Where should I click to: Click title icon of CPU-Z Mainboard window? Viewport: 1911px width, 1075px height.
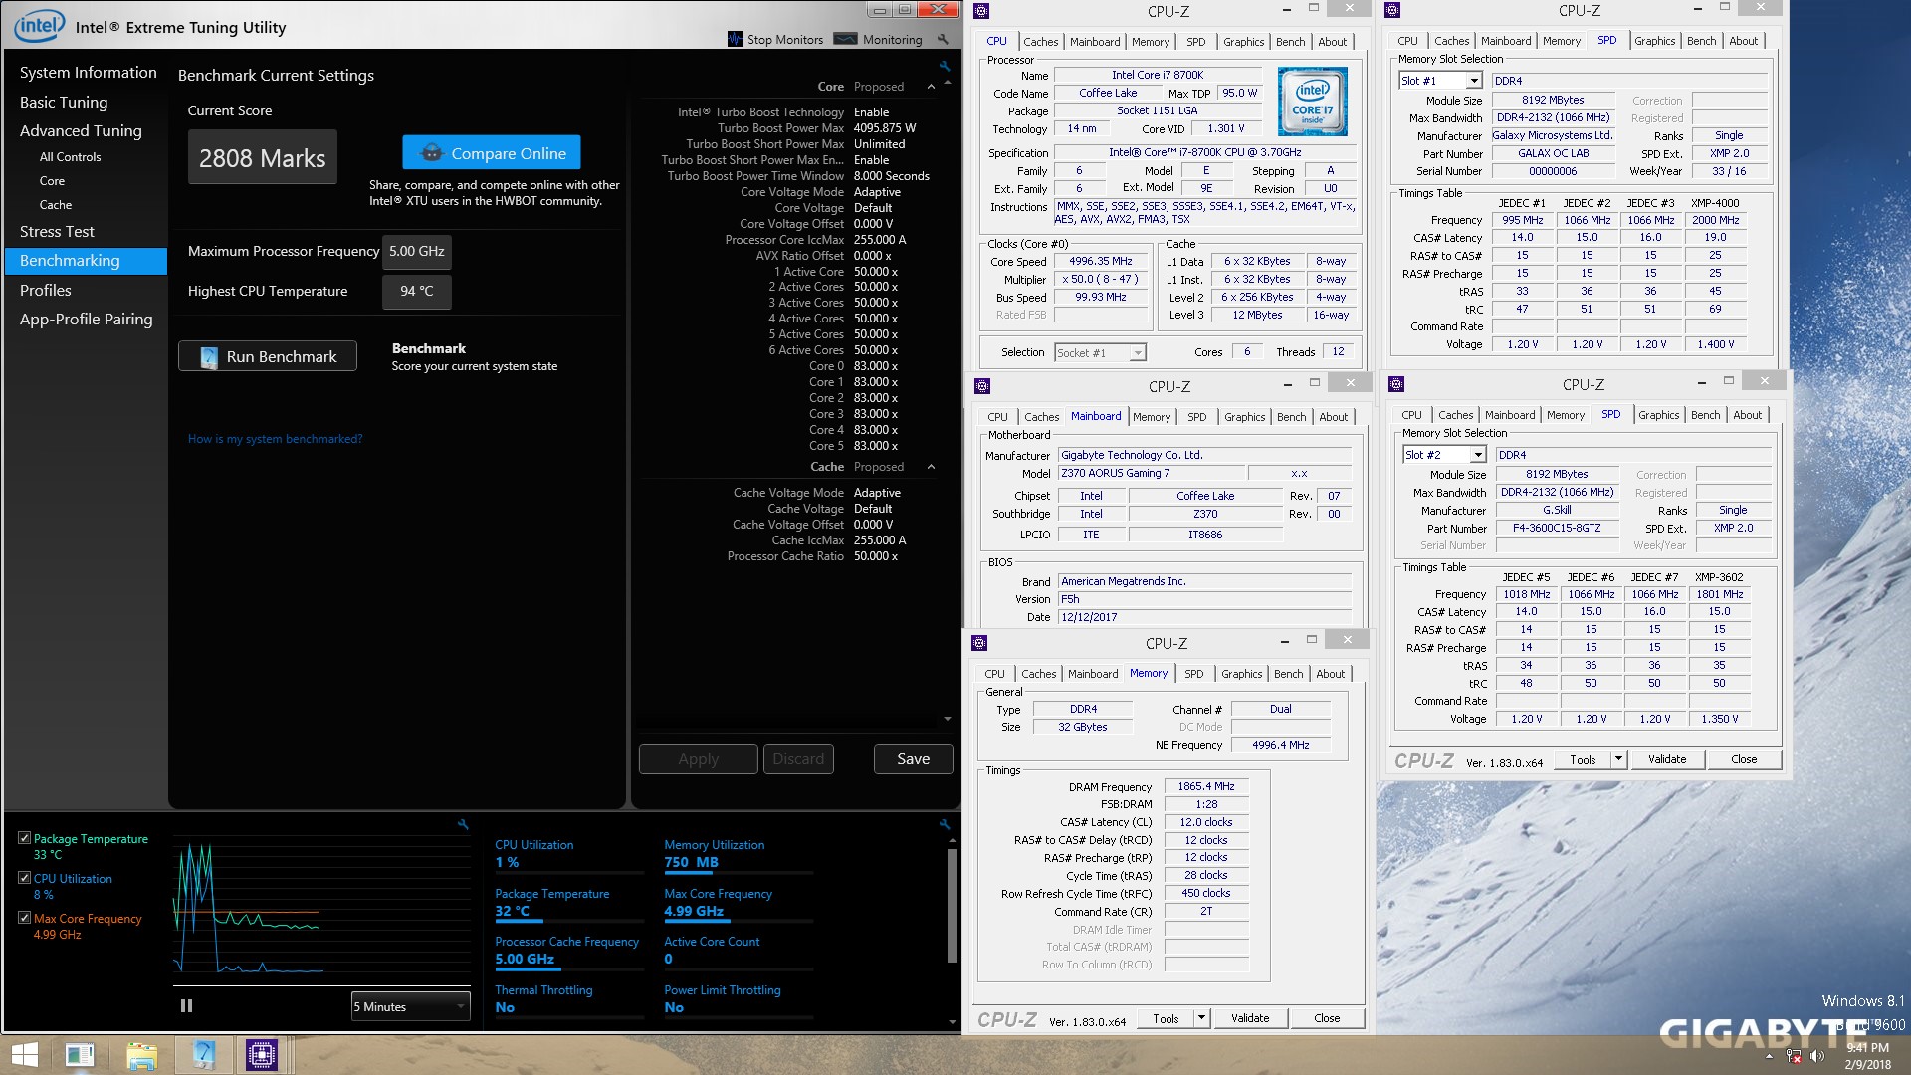(982, 386)
